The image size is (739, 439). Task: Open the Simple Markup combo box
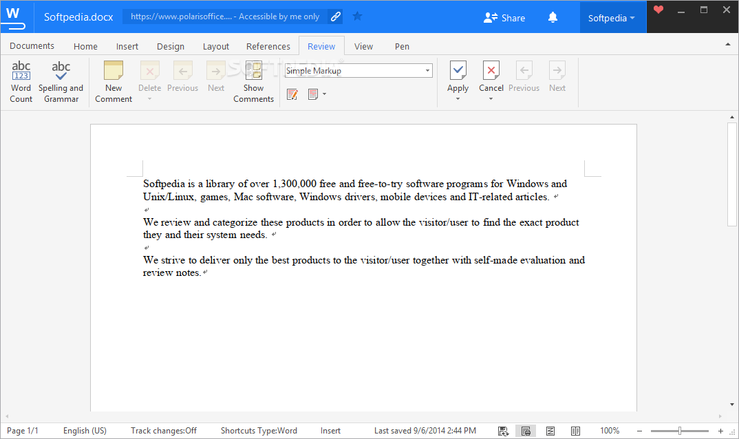(358, 71)
